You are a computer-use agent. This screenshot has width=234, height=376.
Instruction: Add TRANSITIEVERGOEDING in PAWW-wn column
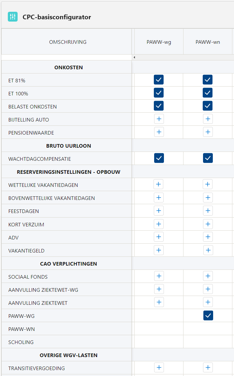coord(208,368)
